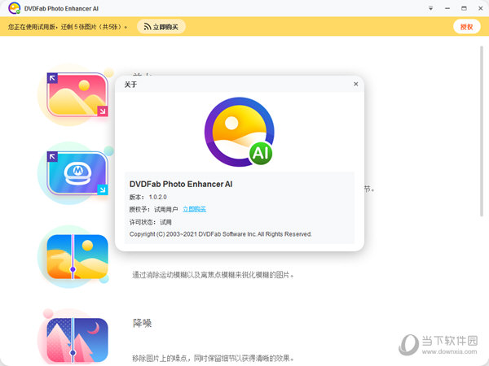This screenshot has width=489, height=366.
Task: Click the vertical scrollbar of main window
Action: click(x=482, y=131)
